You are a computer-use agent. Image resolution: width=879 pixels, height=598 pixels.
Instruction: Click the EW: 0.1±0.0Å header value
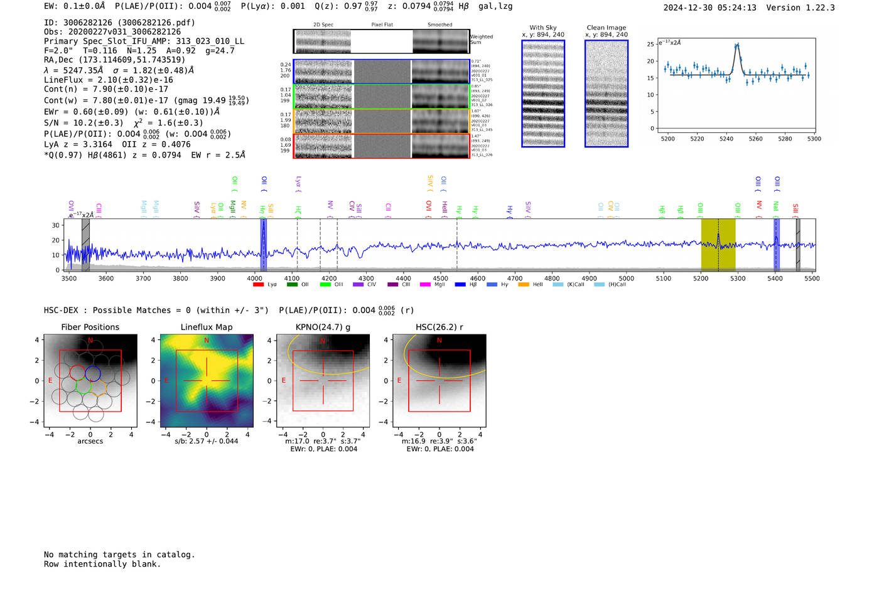click(75, 6)
